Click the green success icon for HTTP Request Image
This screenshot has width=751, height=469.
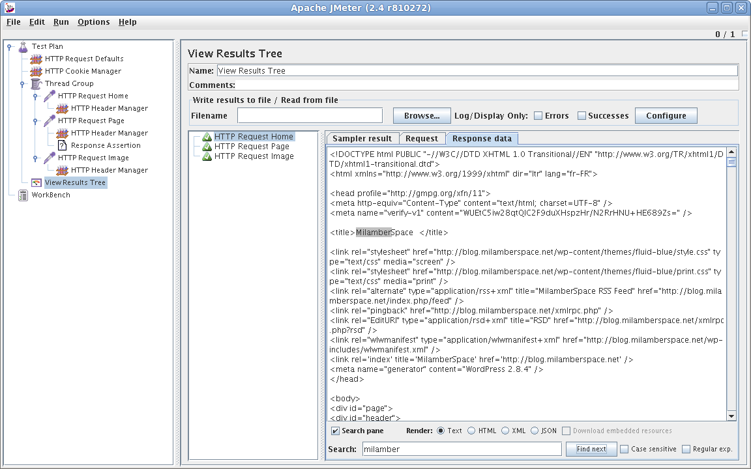point(207,156)
